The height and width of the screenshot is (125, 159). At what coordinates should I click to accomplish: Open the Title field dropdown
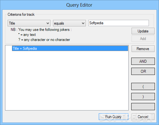[x=29, y=23]
